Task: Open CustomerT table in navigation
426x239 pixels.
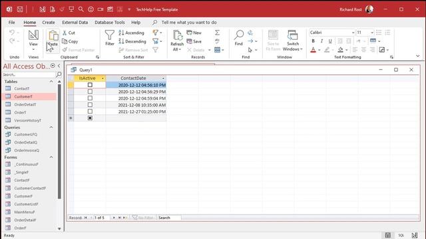Action: [23, 96]
